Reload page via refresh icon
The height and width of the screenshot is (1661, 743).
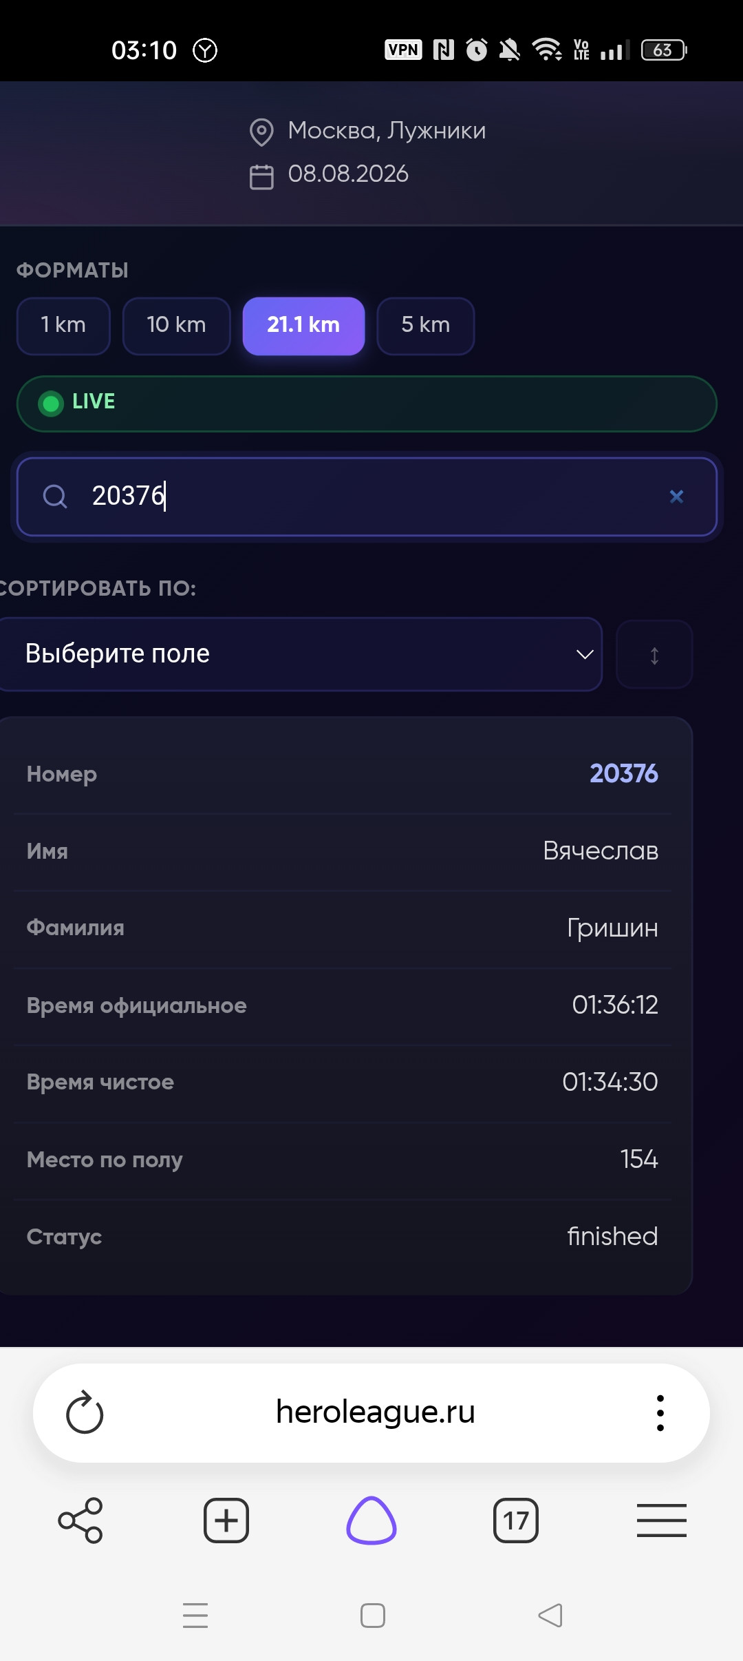[85, 1412]
